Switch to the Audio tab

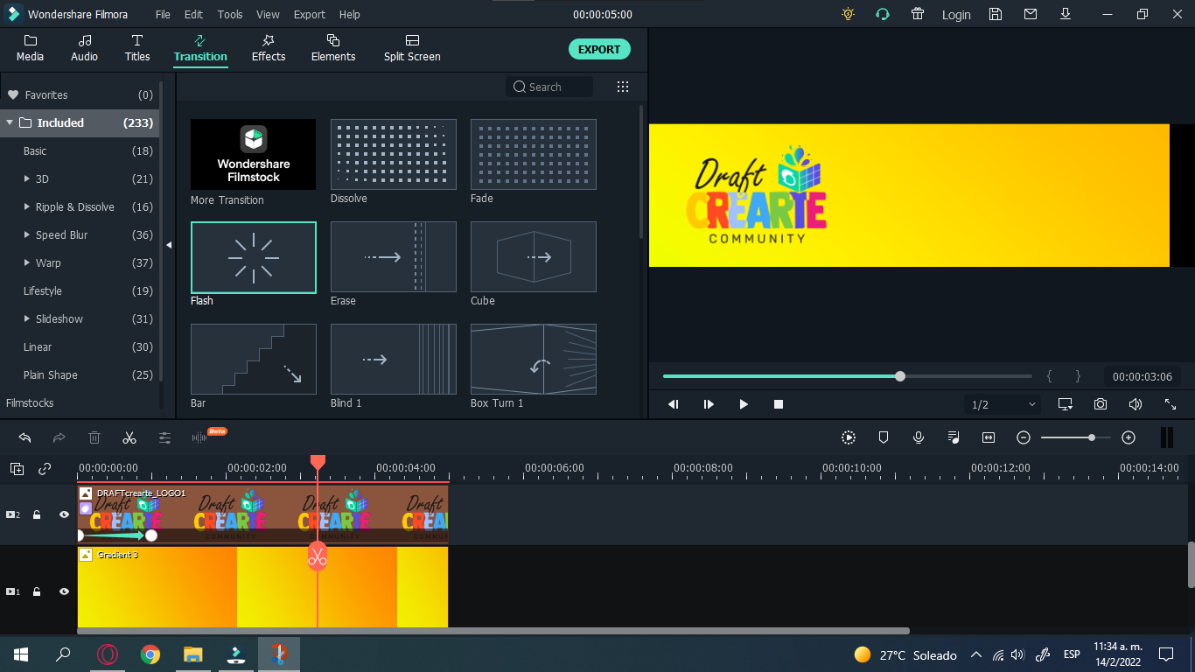pos(84,49)
